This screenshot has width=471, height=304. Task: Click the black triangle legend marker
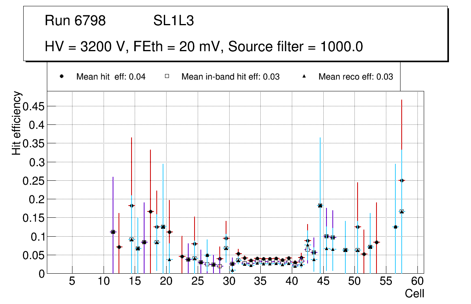304,77
